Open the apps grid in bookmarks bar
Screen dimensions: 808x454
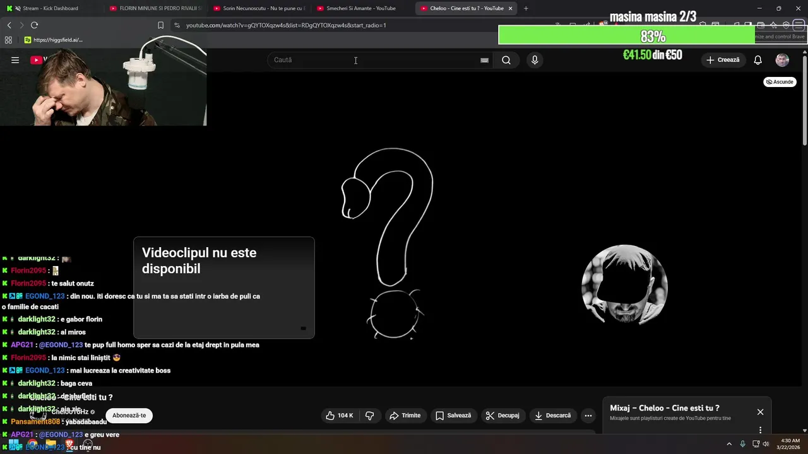8,40
